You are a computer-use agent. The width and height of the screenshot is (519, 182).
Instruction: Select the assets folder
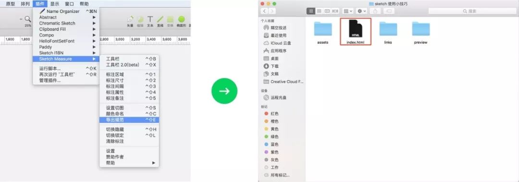click(323, 33)
